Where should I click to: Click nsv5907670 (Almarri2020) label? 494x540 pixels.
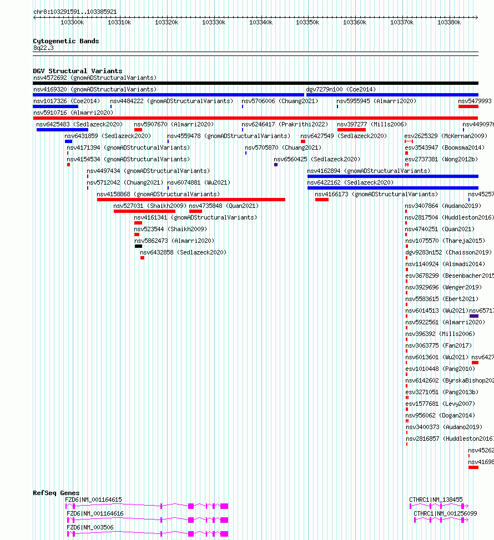pos(174,125)
